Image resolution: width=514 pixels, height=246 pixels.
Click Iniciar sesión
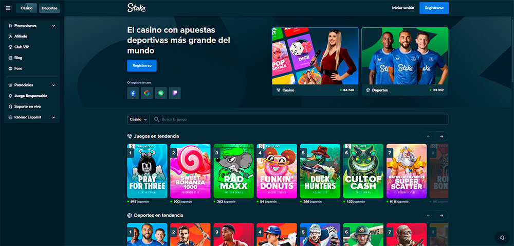[403, 8]
